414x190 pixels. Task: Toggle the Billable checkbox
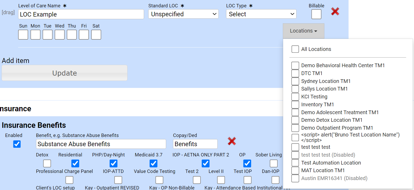tap(316, 14)
